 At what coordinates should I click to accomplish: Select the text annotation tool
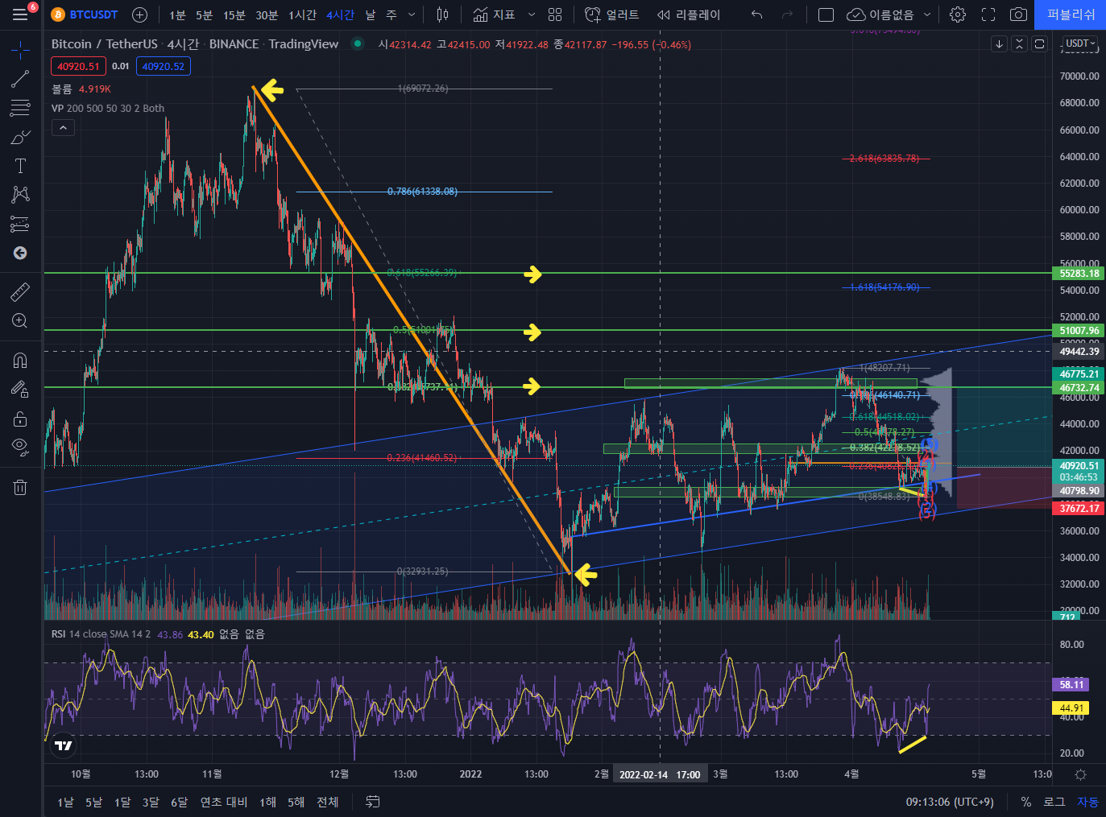20,166
